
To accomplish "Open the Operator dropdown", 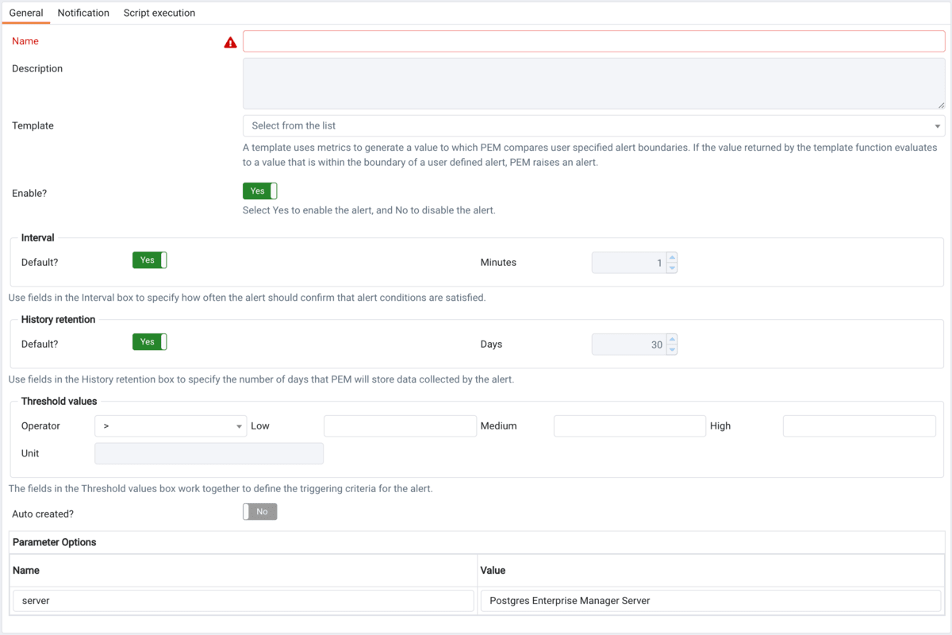I will (171, 426).
